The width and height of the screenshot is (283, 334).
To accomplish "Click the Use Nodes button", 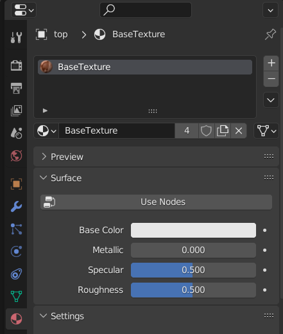I will tap(156, 202).
